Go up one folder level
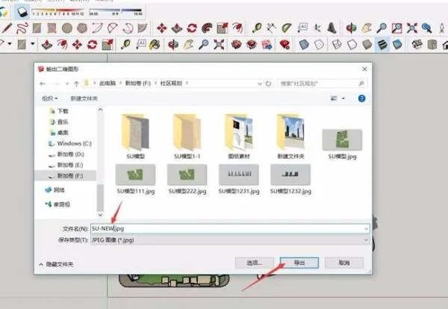The width and height of the screenshot is (448, 309). pyautogui.click(x=76, y=84)
